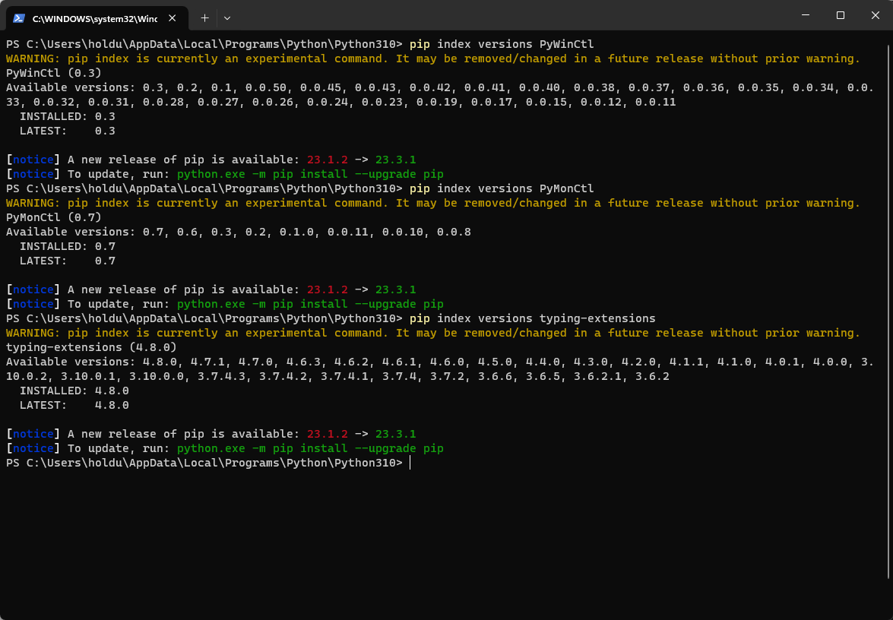The image size is (893, 620).
Task: Close the PowerShell tab
Action: (x=172, y=18)
